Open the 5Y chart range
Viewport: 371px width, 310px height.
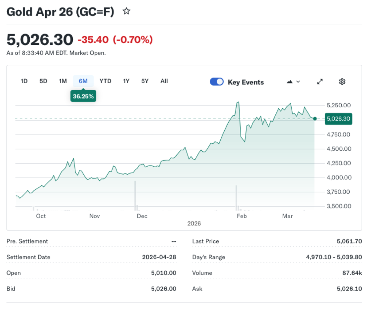[x=145, y=81]
